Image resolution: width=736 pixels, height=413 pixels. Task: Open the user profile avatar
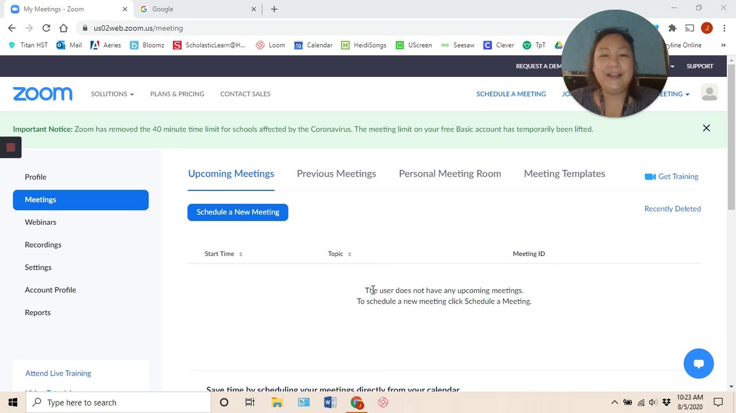pos(710,92)
